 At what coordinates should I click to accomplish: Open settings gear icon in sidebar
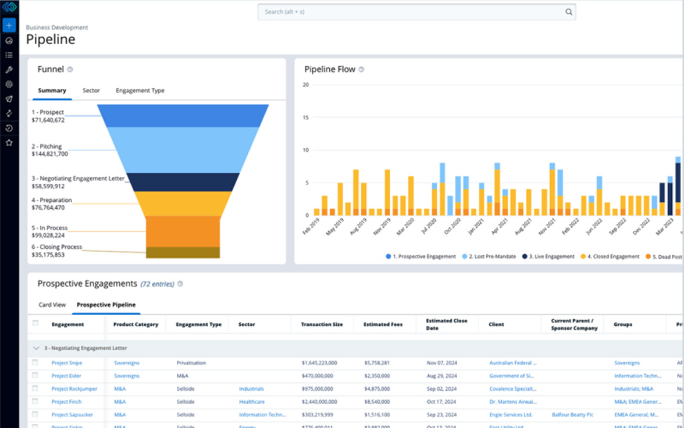9,84
